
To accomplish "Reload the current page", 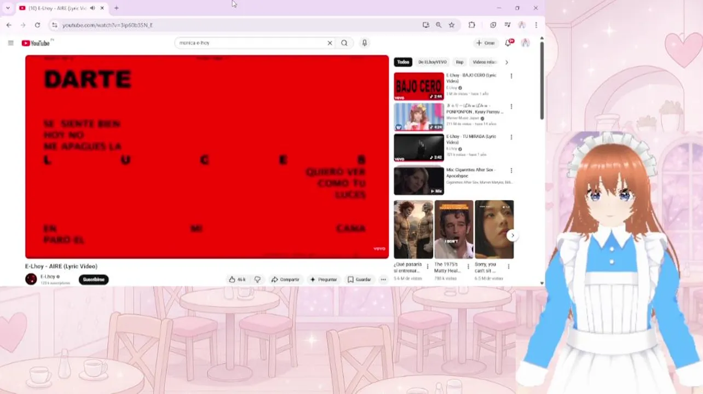I will [x=37, y=25].
